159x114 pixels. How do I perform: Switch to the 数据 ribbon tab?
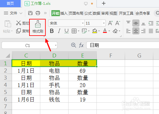tap(96, 13)
